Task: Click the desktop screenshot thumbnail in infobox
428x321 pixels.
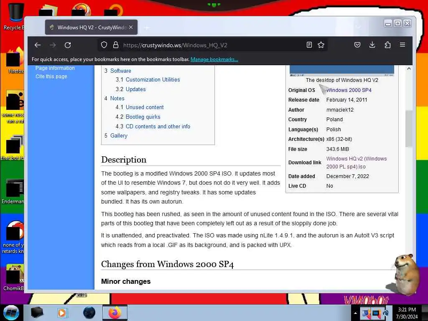Action: tap(342, 71)
